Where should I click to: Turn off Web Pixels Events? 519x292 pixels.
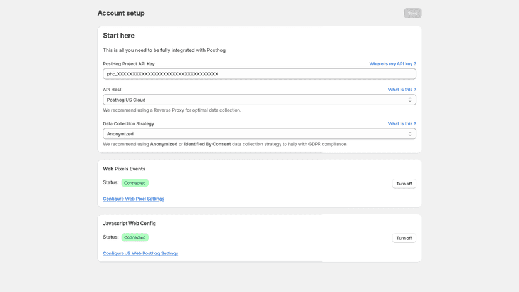pyautogui.click(x=404, y=184)
